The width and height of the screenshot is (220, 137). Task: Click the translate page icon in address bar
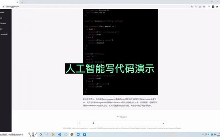pyautogui.click(x=191, y=7)
